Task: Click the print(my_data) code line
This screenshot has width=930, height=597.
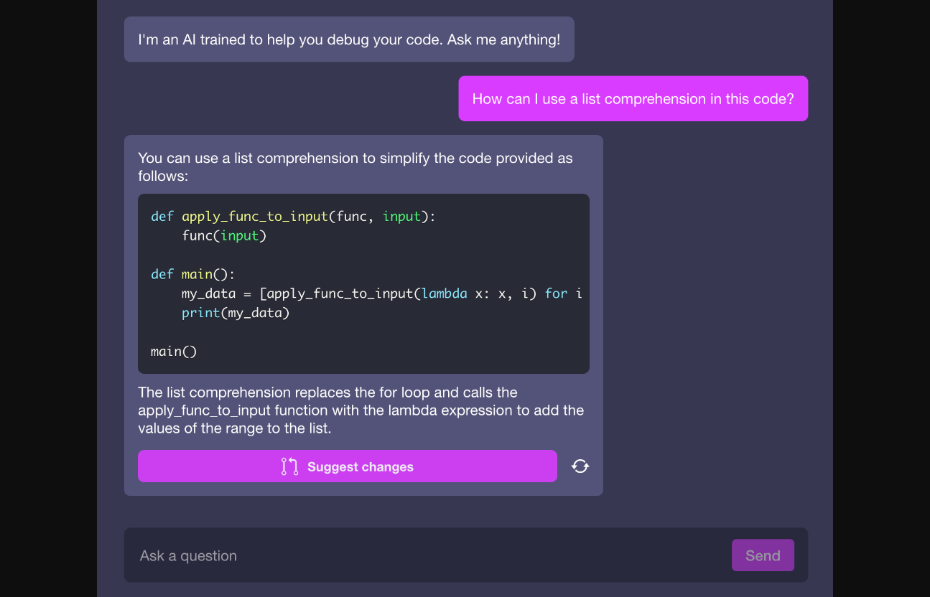Action: click(x=236, y=313)
